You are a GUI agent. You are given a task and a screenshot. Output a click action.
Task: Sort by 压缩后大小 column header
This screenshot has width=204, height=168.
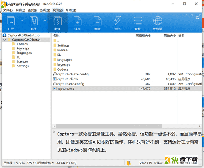click(x=140, y=36)
